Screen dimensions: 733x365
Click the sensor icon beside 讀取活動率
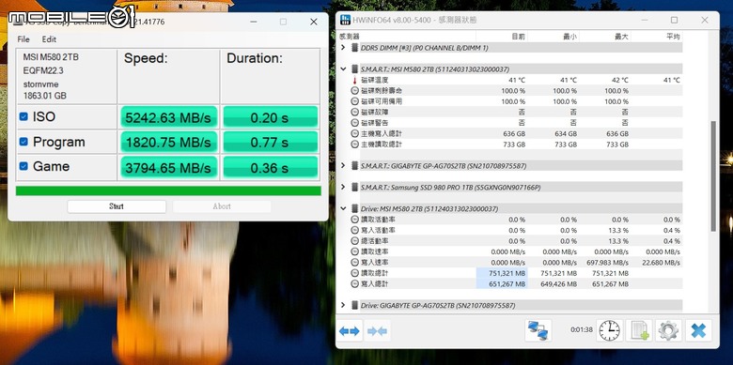355,220
